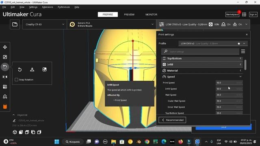
Task: Close the Print settings panel
Action: (247, 34)
